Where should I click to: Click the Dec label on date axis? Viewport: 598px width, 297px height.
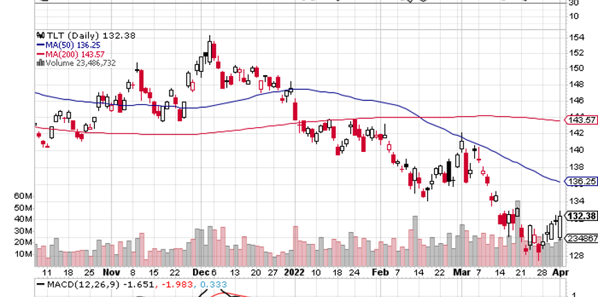click(199, 273)
